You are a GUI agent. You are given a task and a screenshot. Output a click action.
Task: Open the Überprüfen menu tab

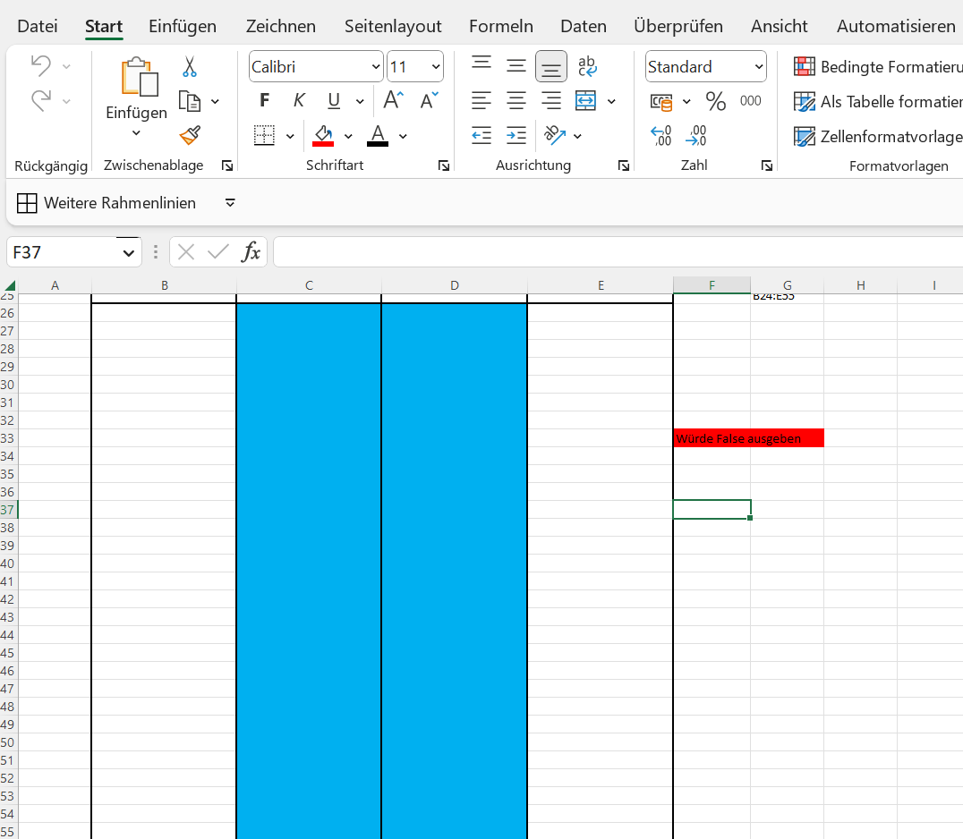[x=678, y=26]
